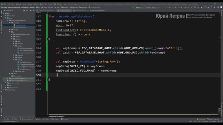The width and height of the screenshot is (223, 125).
Task: Click line number 330 in the gutter
Action: (38, 75)
